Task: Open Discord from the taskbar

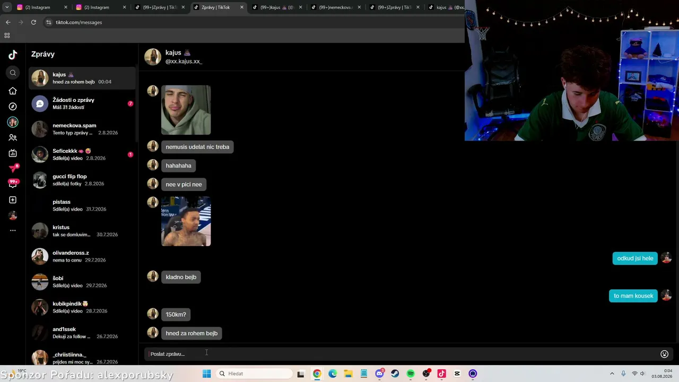Action: pos(379,374)
